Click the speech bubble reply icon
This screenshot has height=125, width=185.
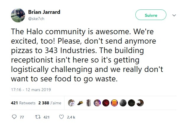(14, 117)
